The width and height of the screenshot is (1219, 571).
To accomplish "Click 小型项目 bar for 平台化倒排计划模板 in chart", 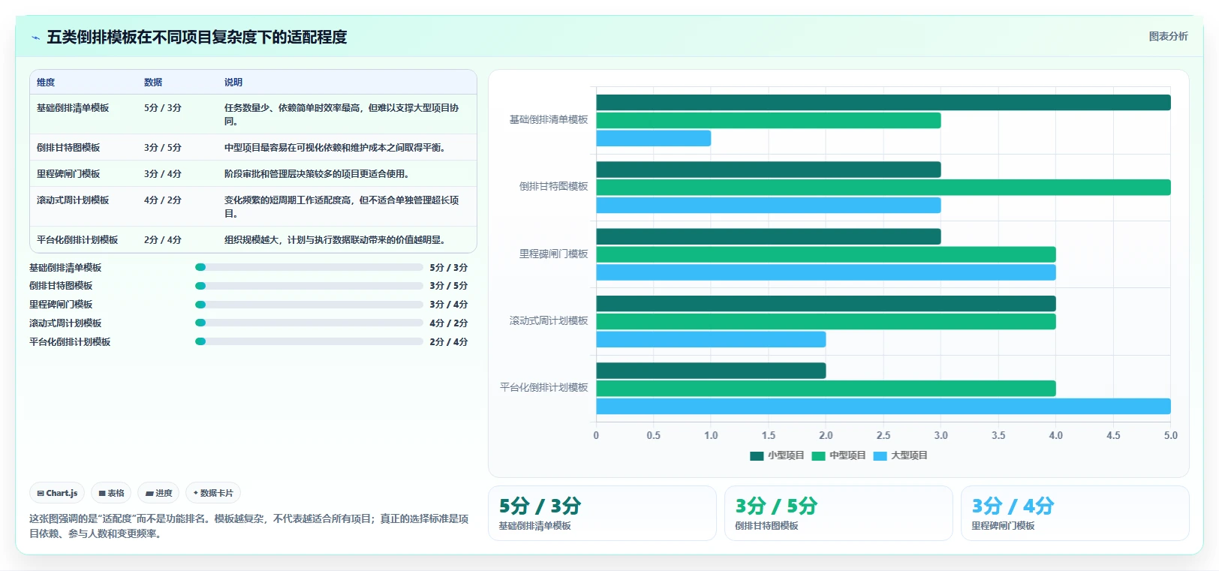I will click(x=712, y=371).
